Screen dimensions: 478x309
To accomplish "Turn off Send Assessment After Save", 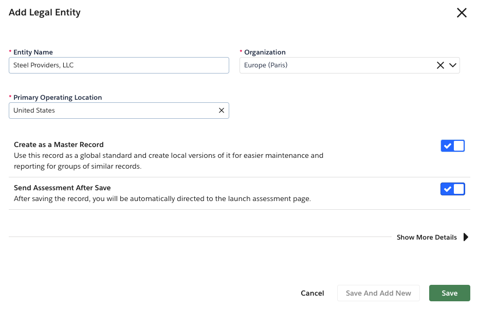I will [x=452, y=189].
